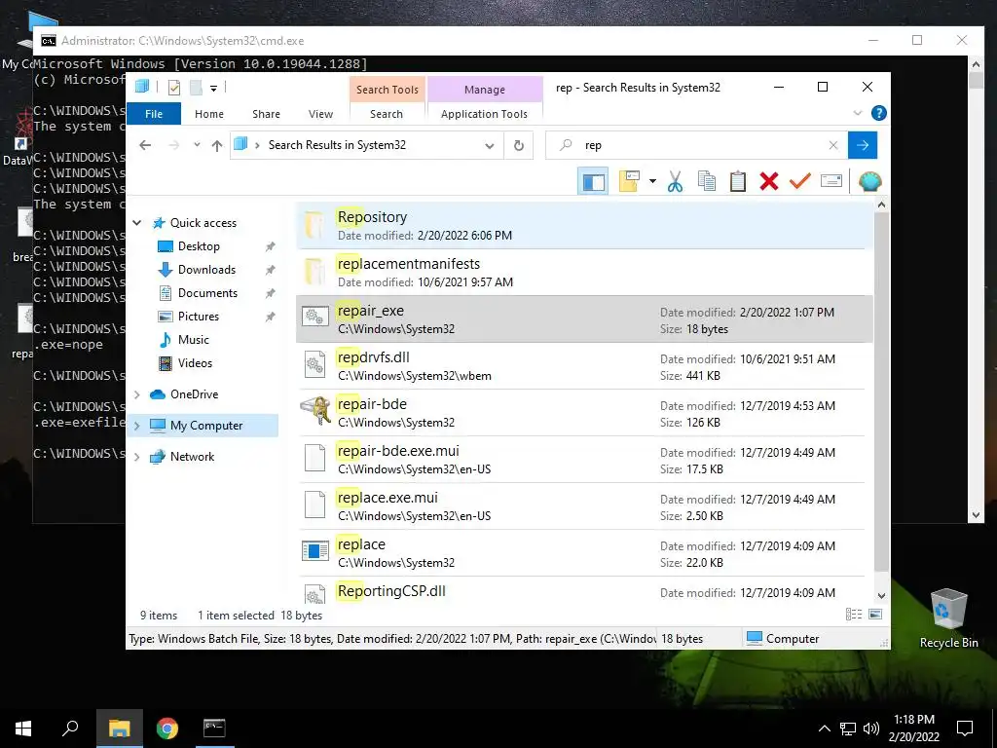Click the Properties icon in title bar

[173, 88]
